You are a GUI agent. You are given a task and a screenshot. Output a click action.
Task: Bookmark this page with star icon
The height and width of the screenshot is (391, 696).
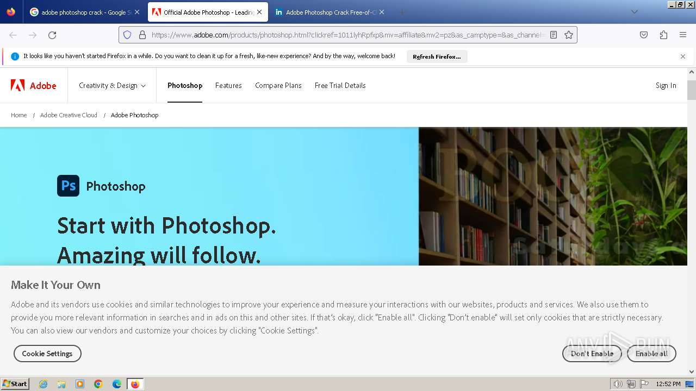tap(569, 35)
